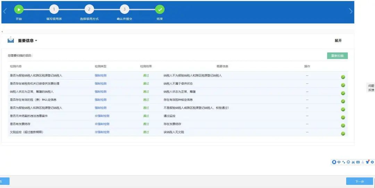The width and height of the screenshot is (375, 188).
Task: Open the emoji smiley icon in input bar
Action: click(348, 162)
